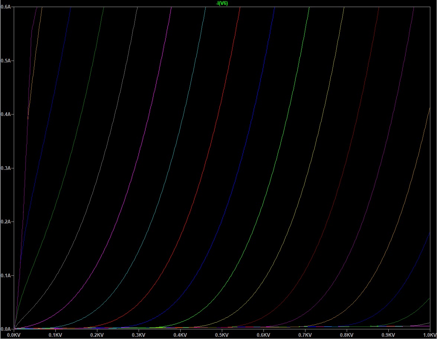Click the 0.0KV horizontal axis label
This screenshot has height=339, width=437.
14,335
